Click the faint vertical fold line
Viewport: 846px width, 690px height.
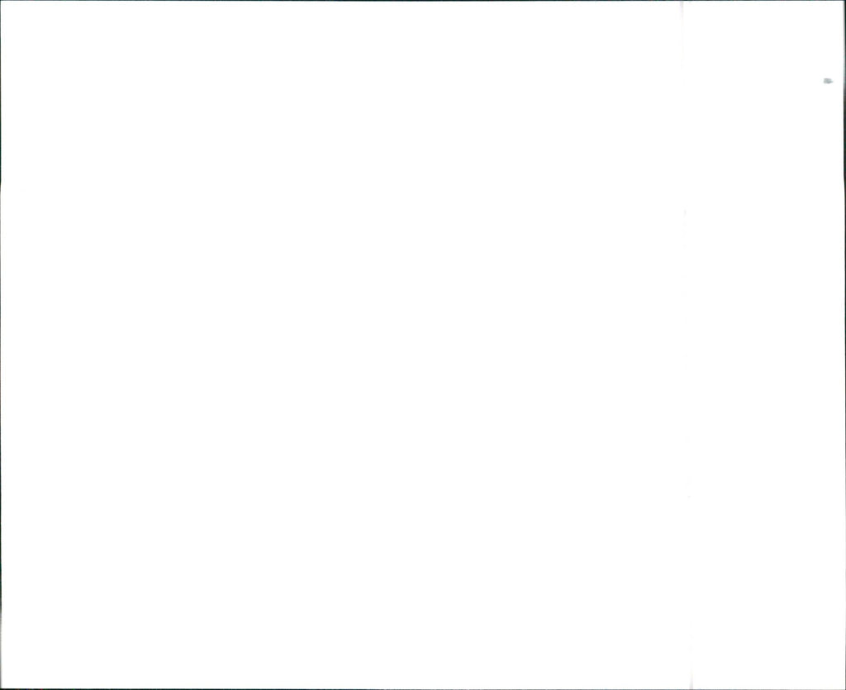686,345
